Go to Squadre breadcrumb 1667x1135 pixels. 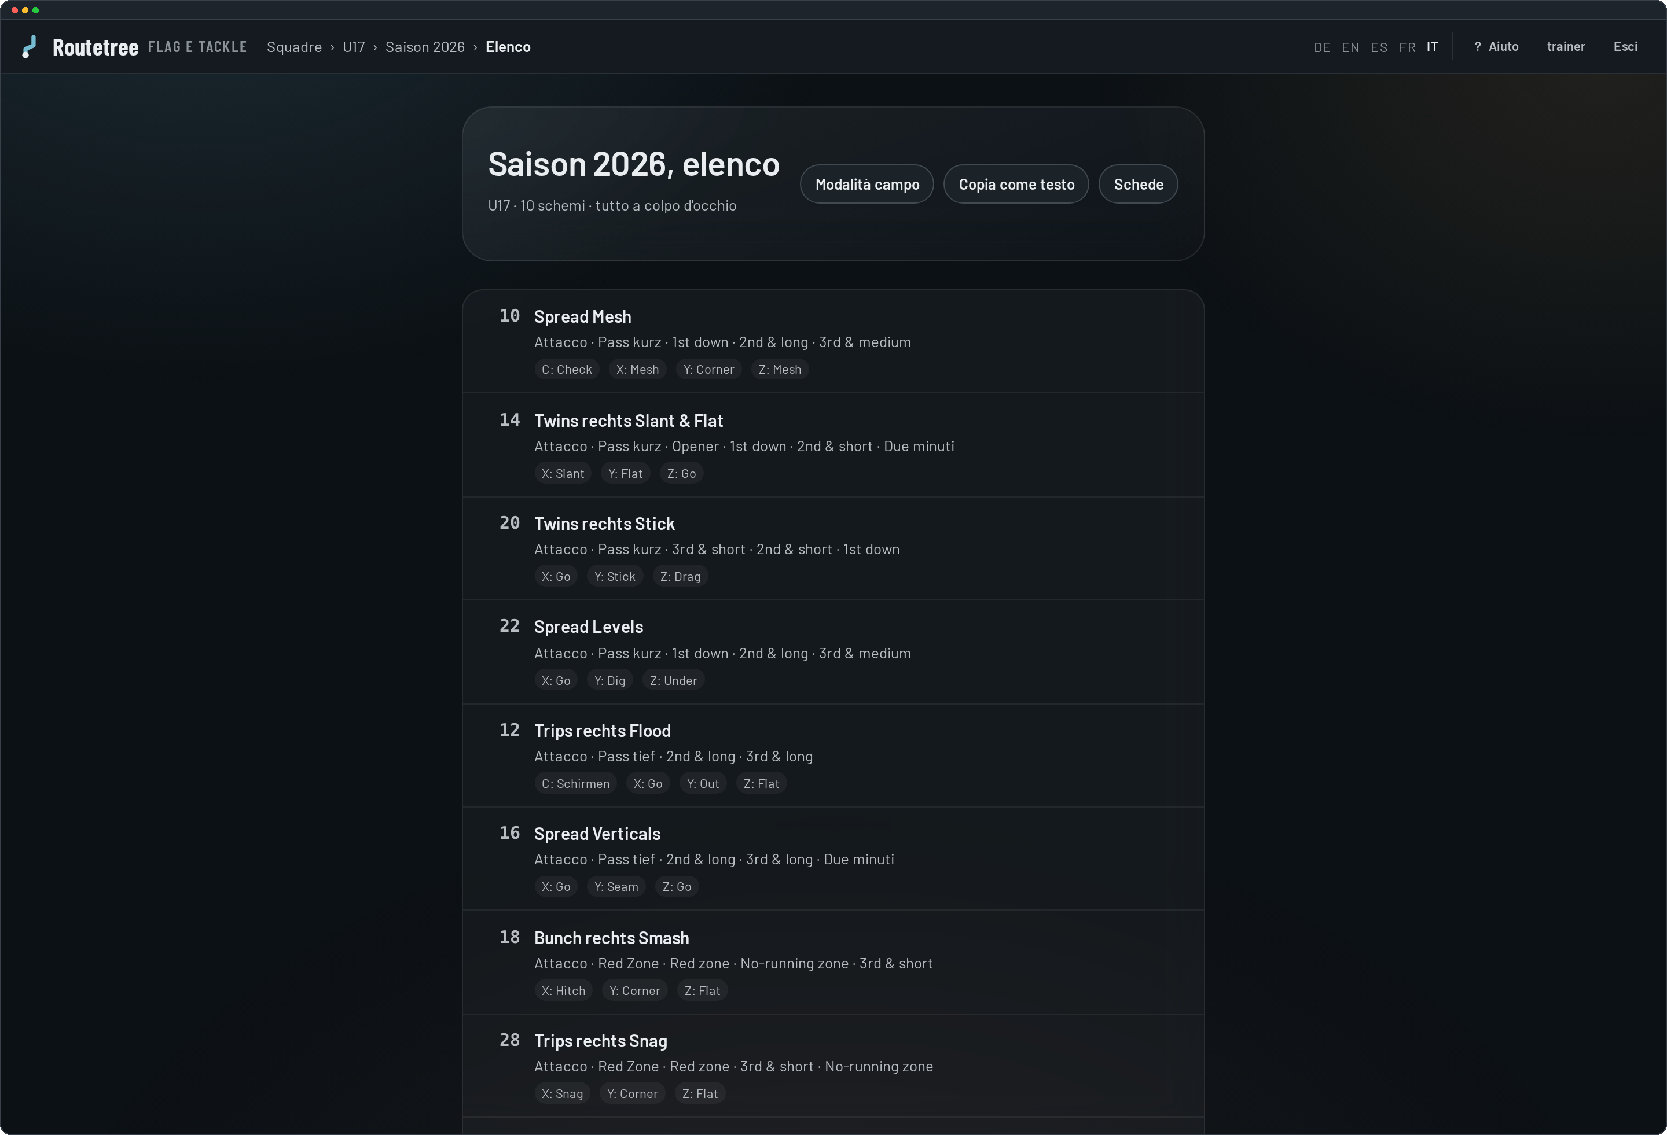[x=294, y=47]
